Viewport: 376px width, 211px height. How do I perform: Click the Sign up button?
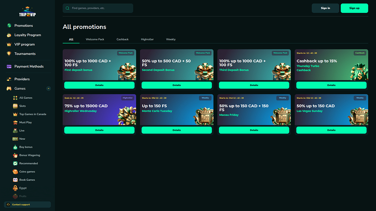[354, 8]
